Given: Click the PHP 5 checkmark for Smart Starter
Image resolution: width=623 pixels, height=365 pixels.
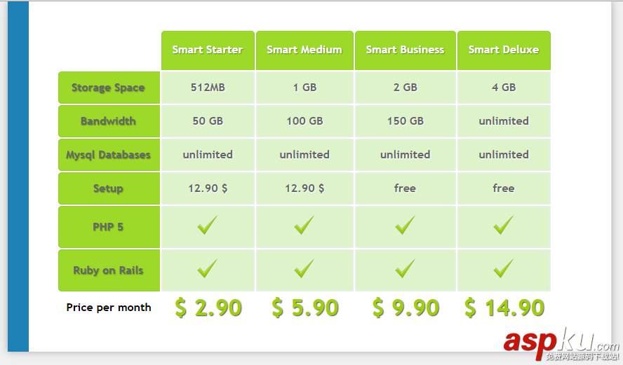Looking at the screenshot, I should 207,226.
